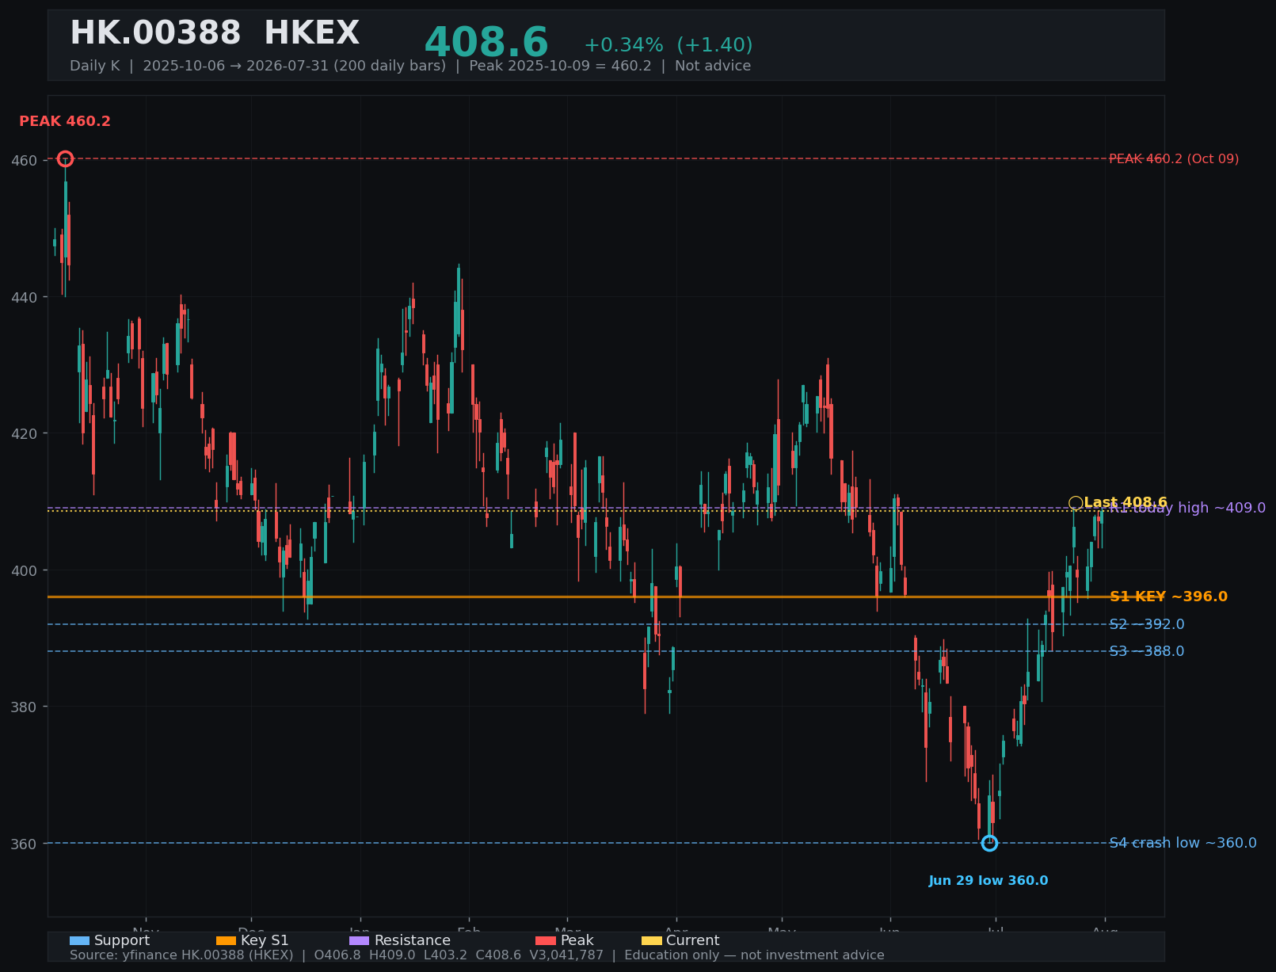Click the 'Key S1' legend label

(265, 941)
